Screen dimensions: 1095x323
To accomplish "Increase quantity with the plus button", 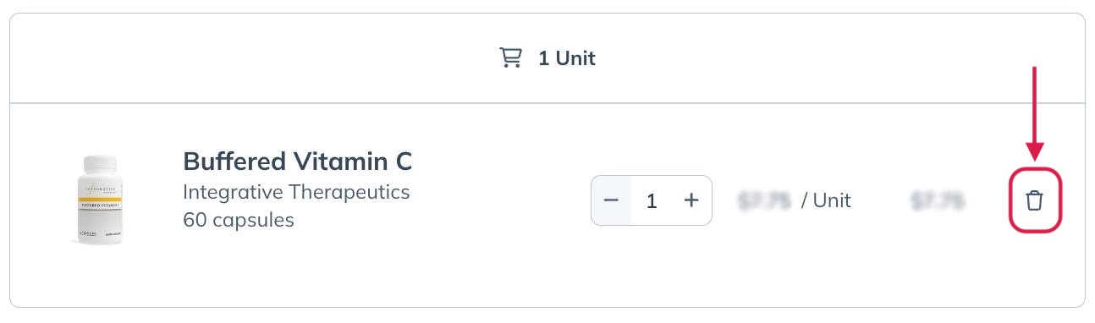I will tap(691, 200).
